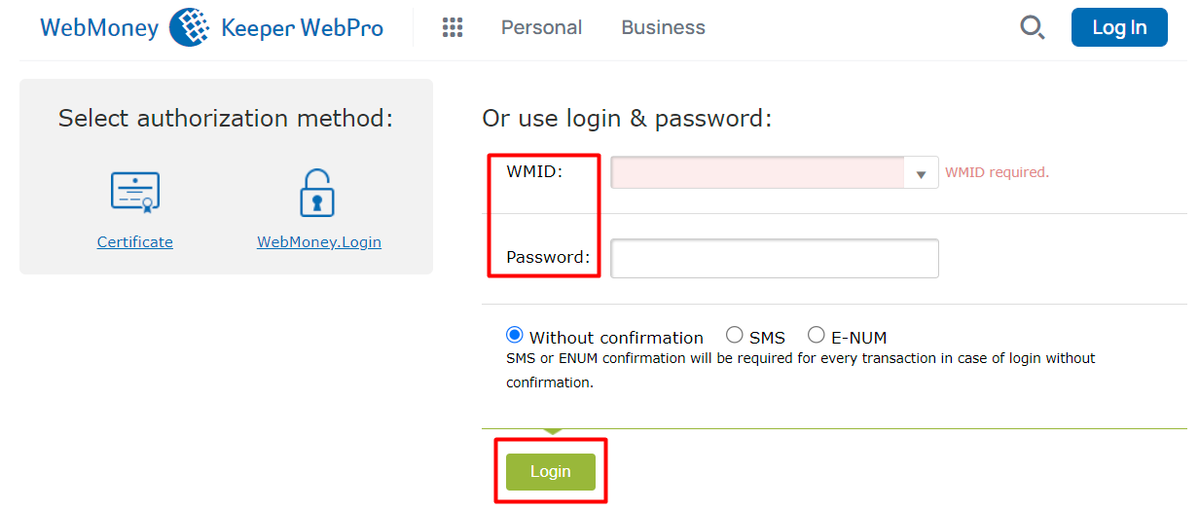The image size is (1199, 510).
Task: Click the WebMoney globe logo icon
Action: coord(190,27)
